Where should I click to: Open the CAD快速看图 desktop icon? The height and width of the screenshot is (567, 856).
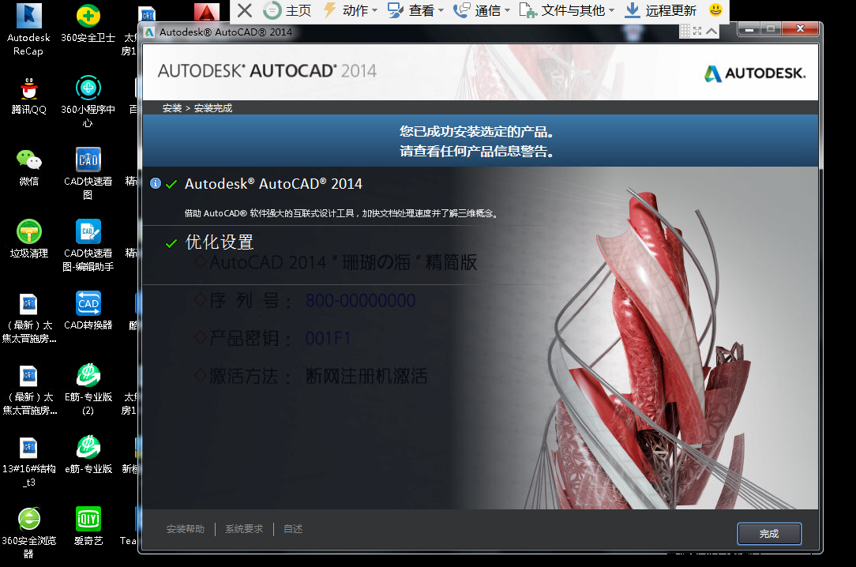[x=88, y=174]
